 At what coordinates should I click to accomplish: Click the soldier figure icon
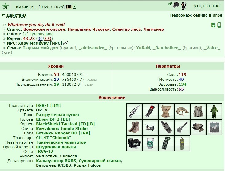point(184,6)
